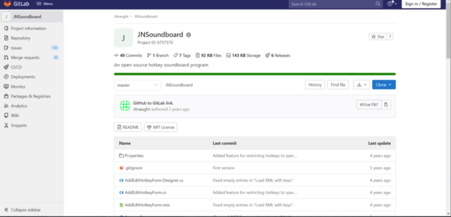Open AddEditHotkeyForm.cs file

point(146,193)
